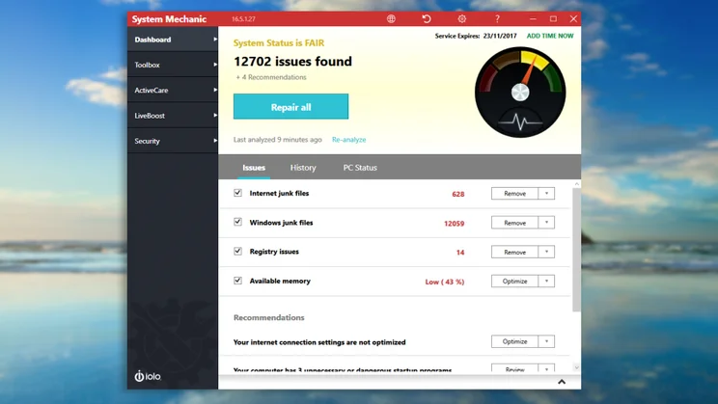Click the Service Expires date 23/11/2017
The width and height of the screenshot is (718, 404).
[x=500, y=36]
